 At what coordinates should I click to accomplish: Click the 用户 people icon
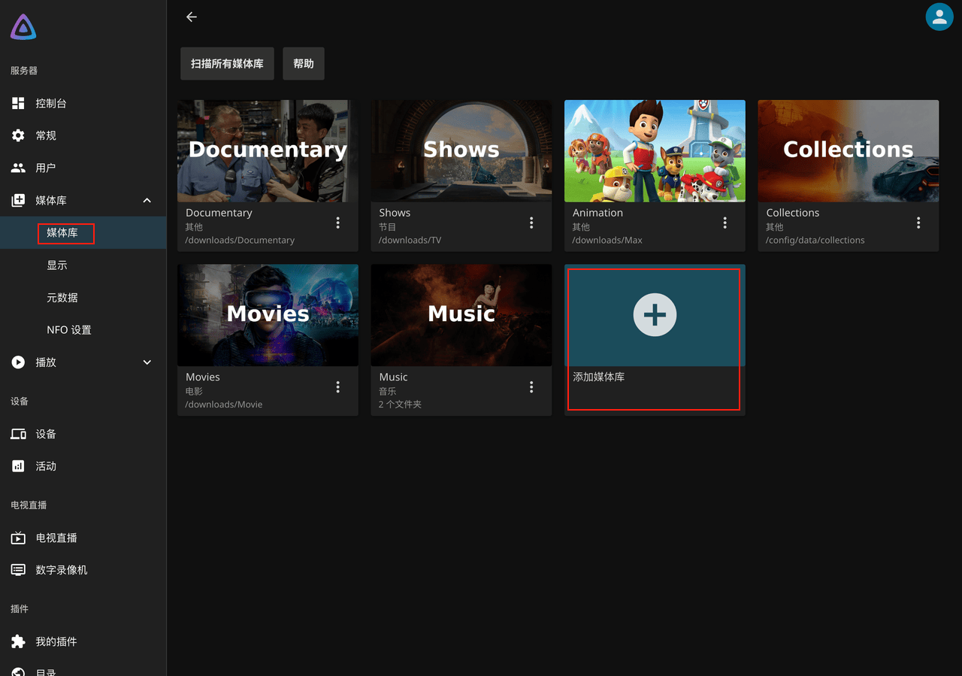pos(18,168)
